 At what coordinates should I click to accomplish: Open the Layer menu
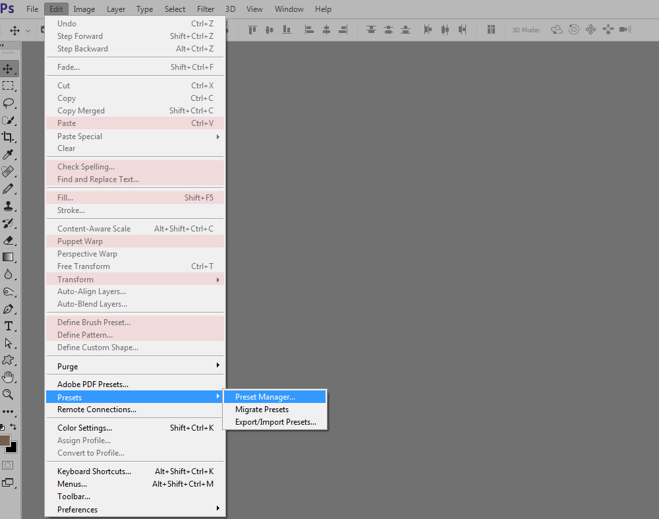[116, 9]
